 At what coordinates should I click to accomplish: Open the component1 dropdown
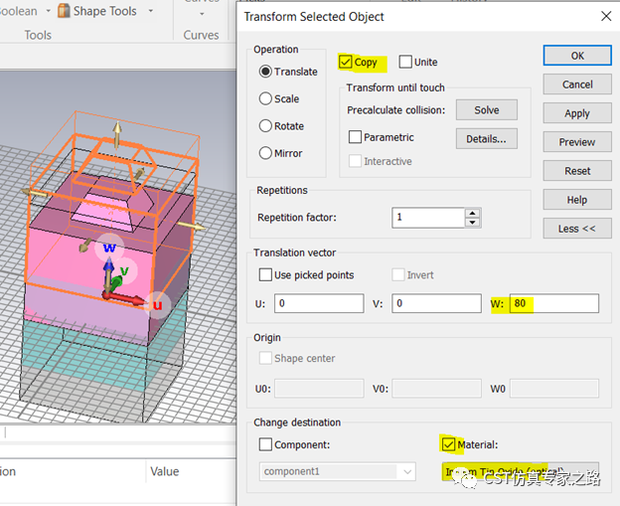(337, 471)
